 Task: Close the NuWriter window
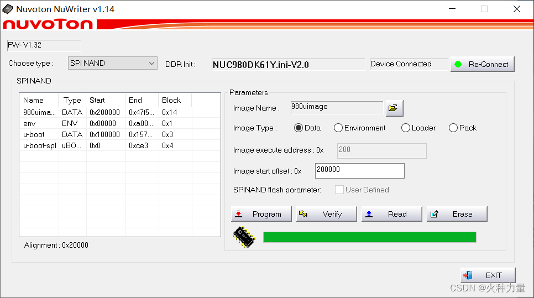[x=517, y=9]
